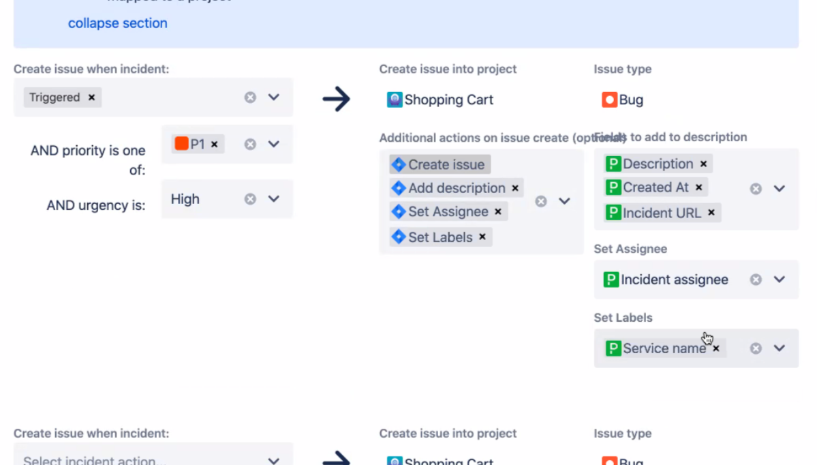Open the Set Labels dropdown

tap(780, 348)
